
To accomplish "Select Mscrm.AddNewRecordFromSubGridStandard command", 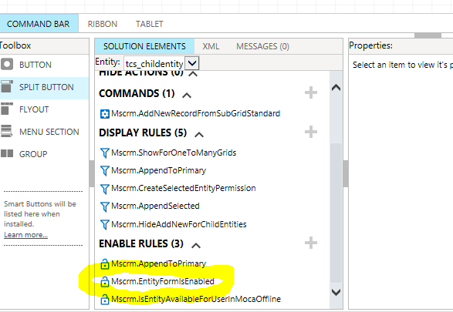I will (190, 113).
